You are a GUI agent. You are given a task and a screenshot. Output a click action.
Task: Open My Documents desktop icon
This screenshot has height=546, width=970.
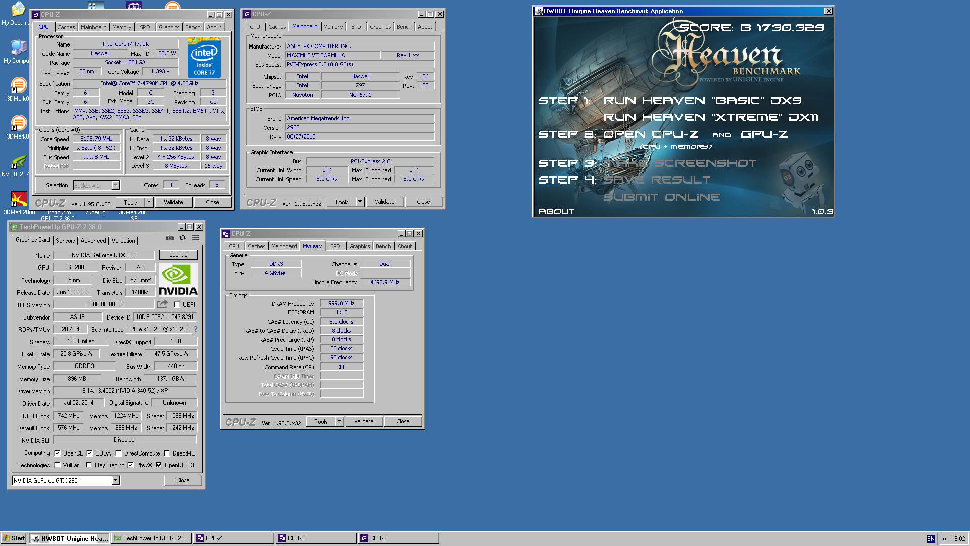pyautogui.click(x=18, y=13)
